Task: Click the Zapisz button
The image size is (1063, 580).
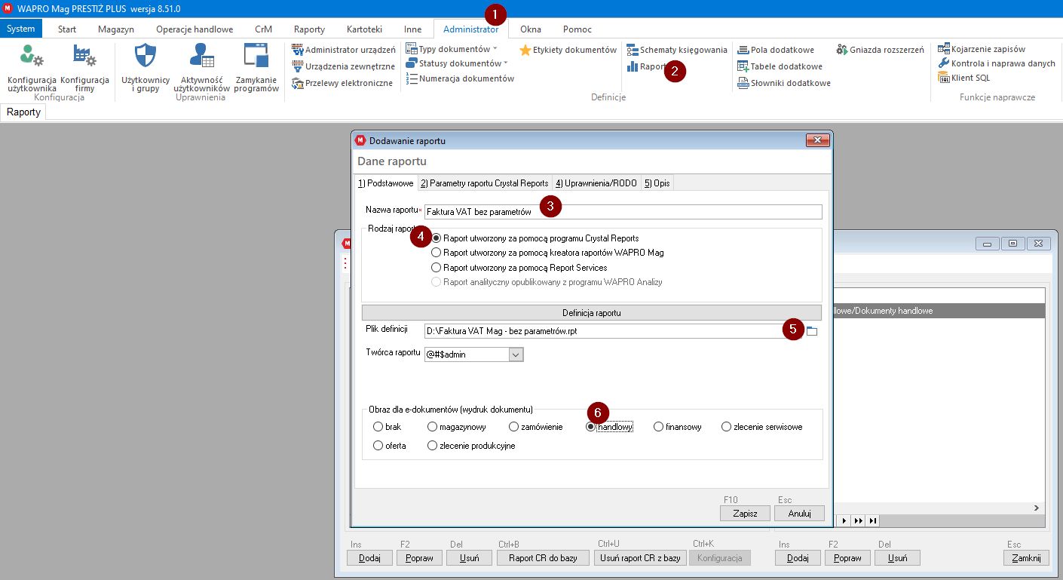Action: pyautogui.click(x=744, y=513)
